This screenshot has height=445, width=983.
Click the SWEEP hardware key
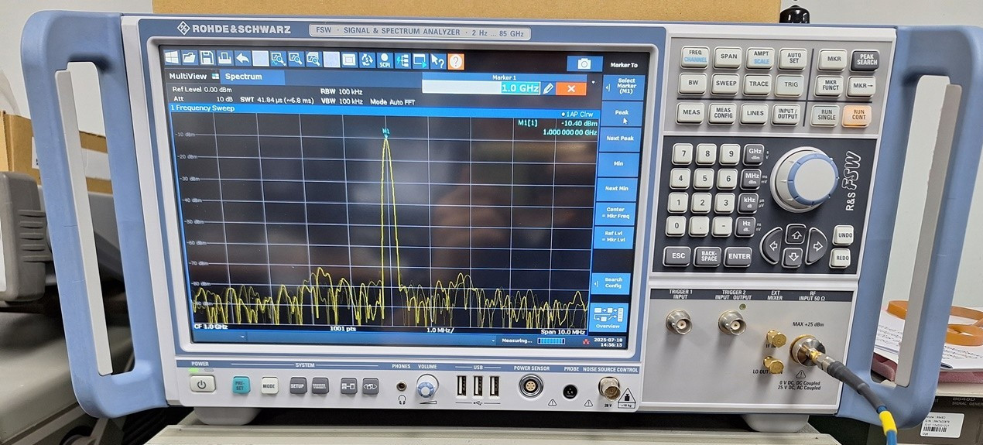pos(726,84)
